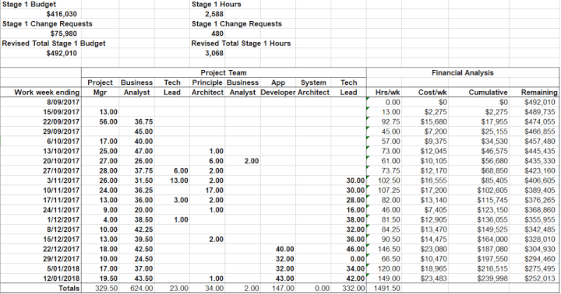
Task: Select the Principle Architect column header
Action: 207,87
